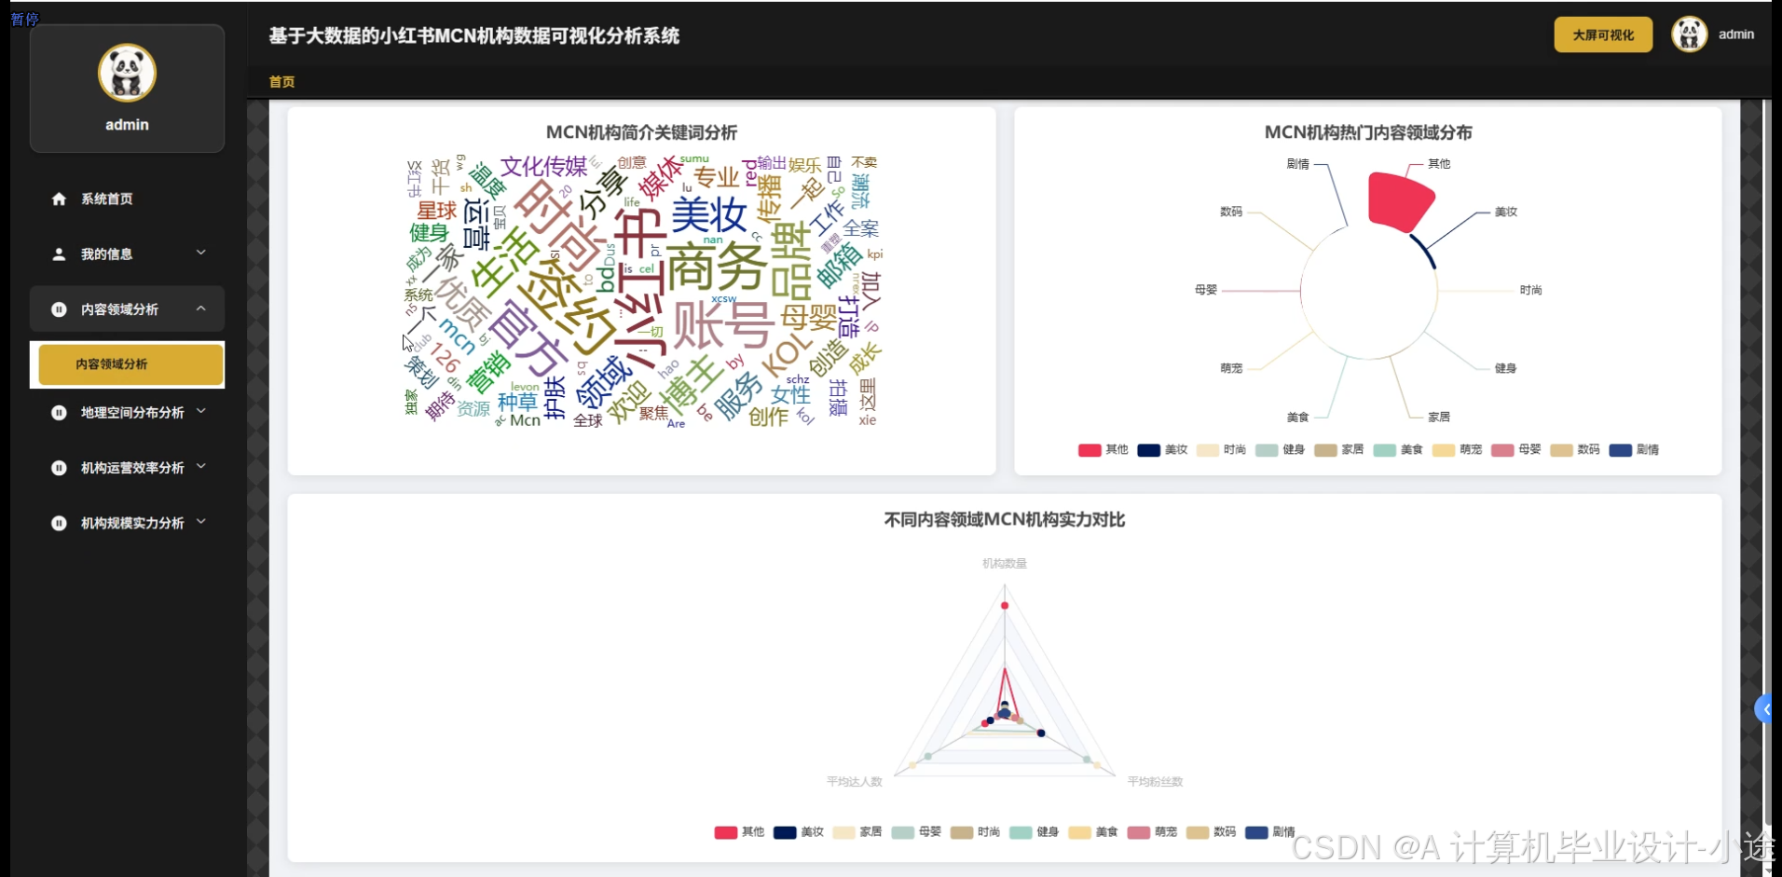
Task: Click the dark blue 美妆 arc on the pie
Action: click(1422, 250)
